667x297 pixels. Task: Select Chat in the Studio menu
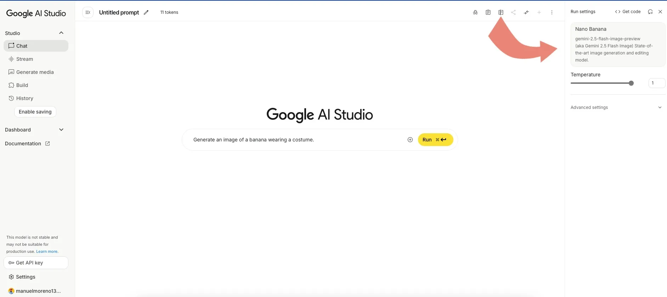[36, 46]
